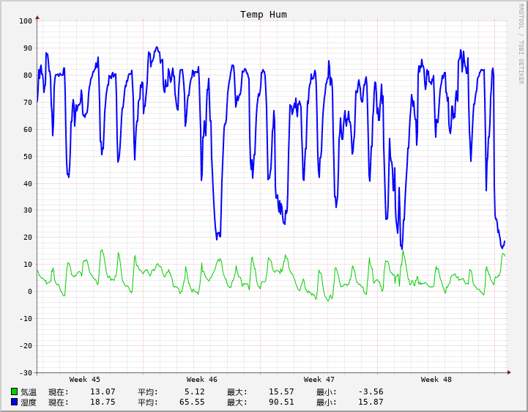Click the "Temp Hum" chart title
This screenshot has width=528, height=412.
coord(264,15)
